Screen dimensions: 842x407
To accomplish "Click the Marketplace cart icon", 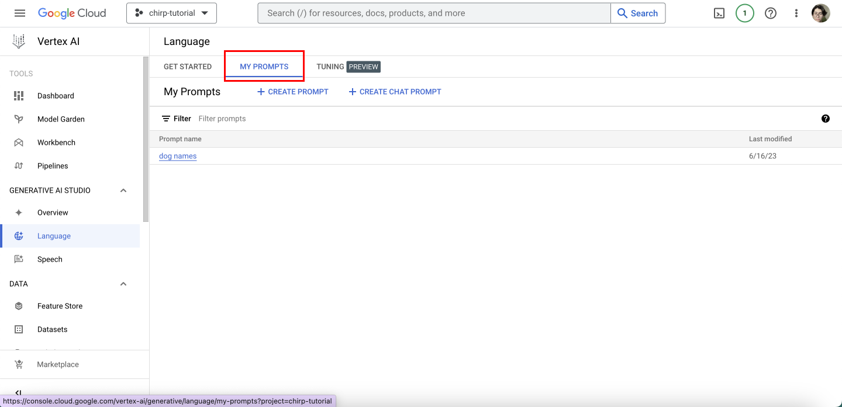I will (x=19, y=364).
